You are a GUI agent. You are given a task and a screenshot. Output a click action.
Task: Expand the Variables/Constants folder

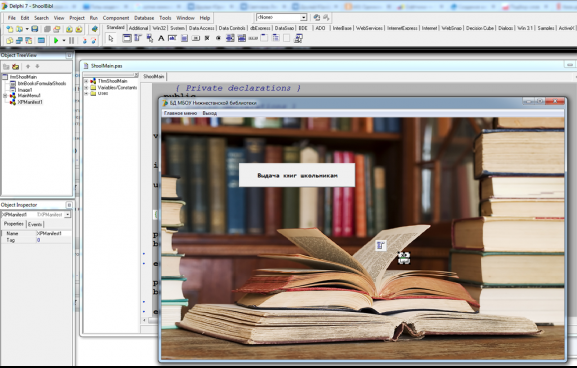(x=86, y=88)
